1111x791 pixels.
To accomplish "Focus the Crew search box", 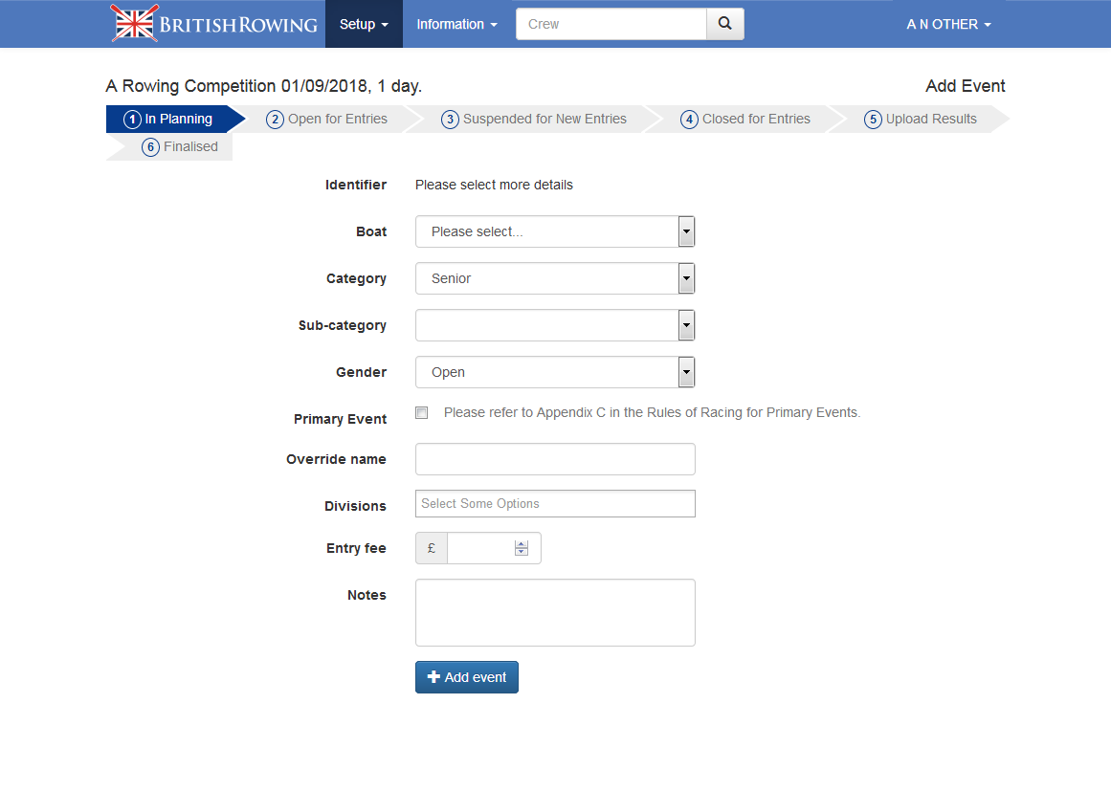I will click(x=611, y=24).
